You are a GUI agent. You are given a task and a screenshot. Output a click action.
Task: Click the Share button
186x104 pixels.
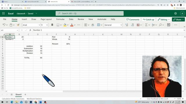click(x=178, y=20)
